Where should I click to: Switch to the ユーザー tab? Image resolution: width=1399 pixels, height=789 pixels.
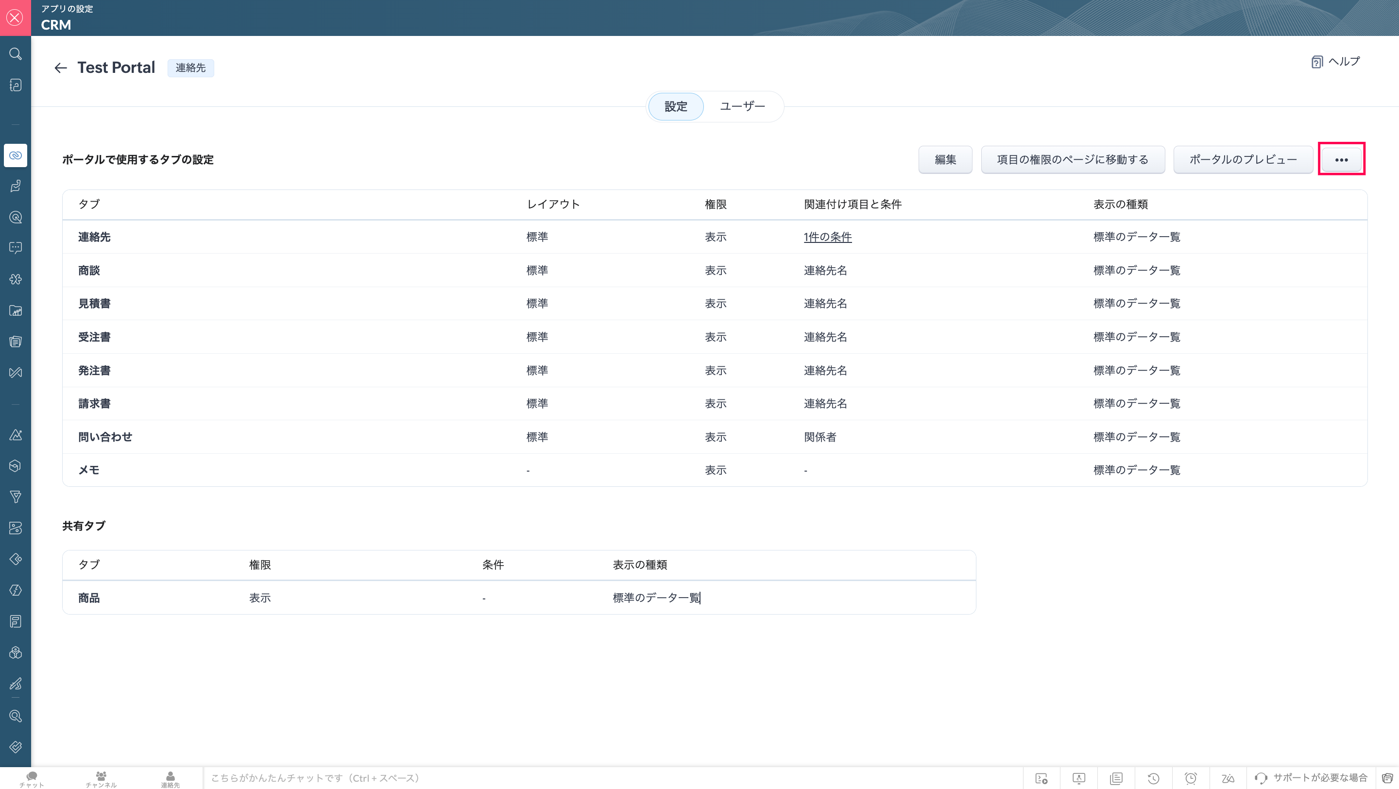(742, 106)
